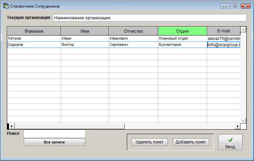The image size is (254, 161).
Task: Click the E-mail column header
Action: [x=224, y=31]
